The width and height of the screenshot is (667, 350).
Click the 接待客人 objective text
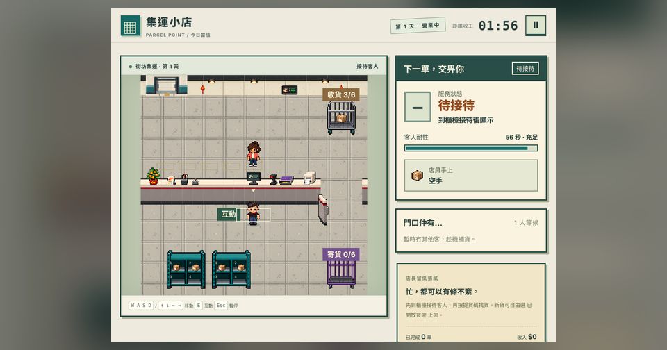(x=367, y=67)
